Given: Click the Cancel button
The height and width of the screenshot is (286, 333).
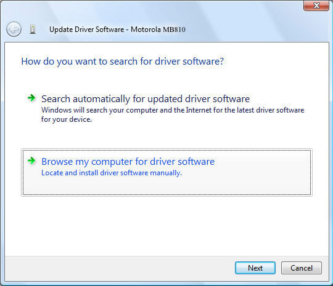Looking at the screenshot, I should pyautogui.click(x=302, y=268).
